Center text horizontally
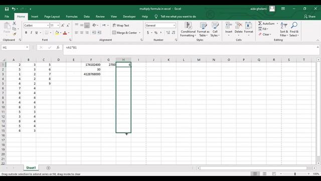The image size is (321, 181). pyautogui.click(x=81, y=33)
